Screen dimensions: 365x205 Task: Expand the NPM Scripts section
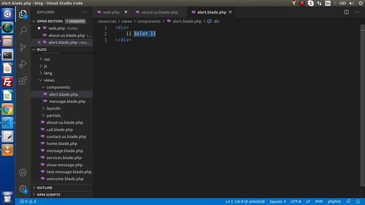tap(62, 195)
